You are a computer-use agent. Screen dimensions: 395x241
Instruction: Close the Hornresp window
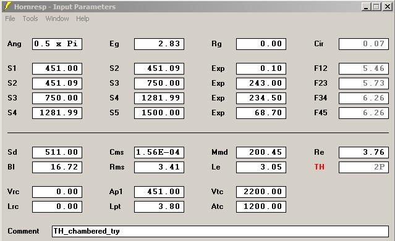pos(387,7)
